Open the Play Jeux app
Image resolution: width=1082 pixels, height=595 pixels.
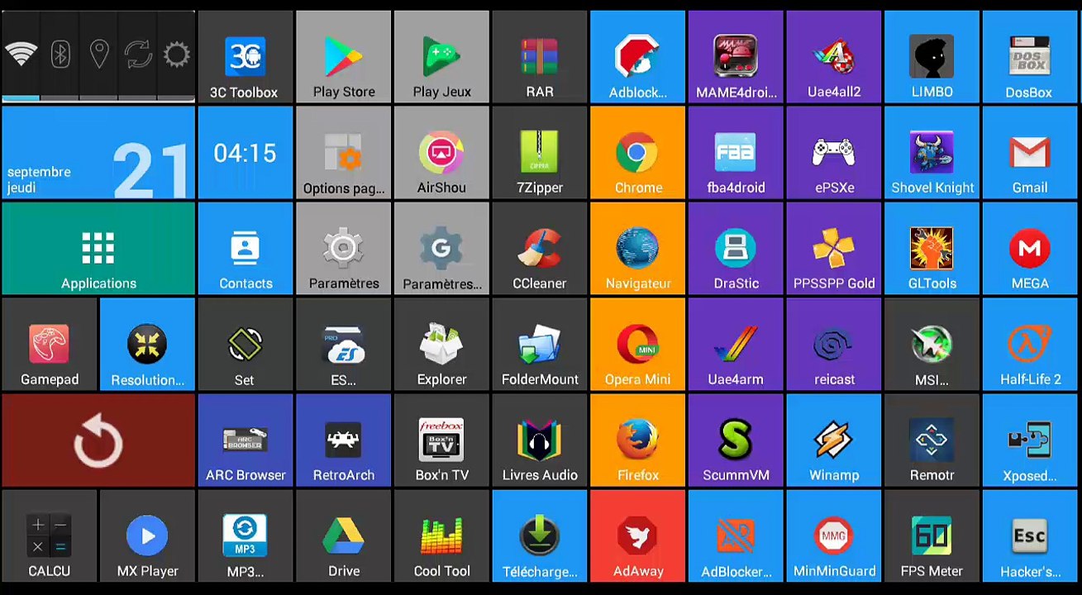click(x=441, y=57)
